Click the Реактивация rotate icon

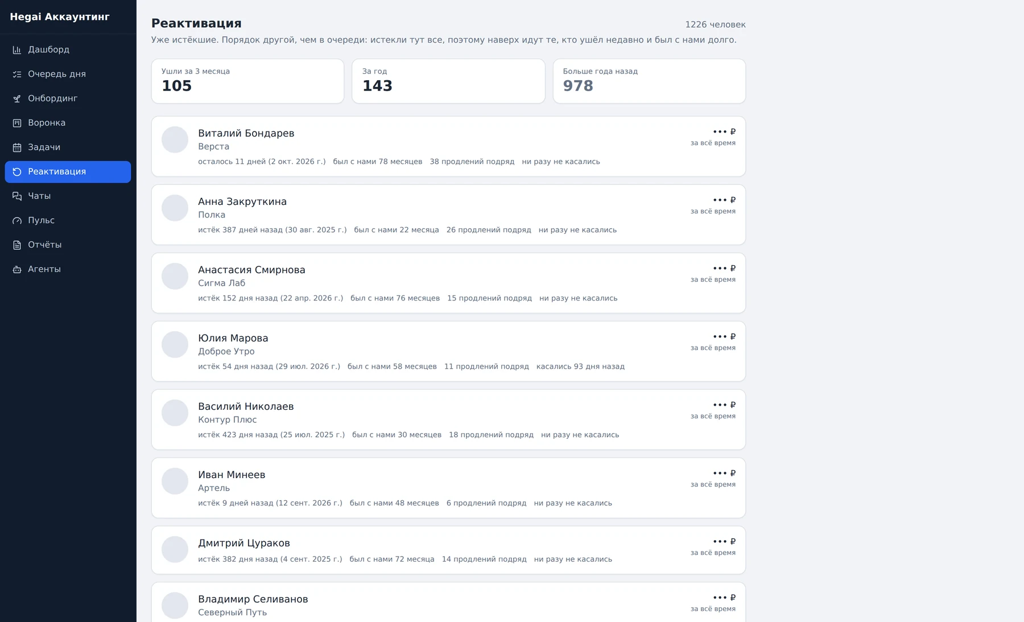tap(17, 172)
